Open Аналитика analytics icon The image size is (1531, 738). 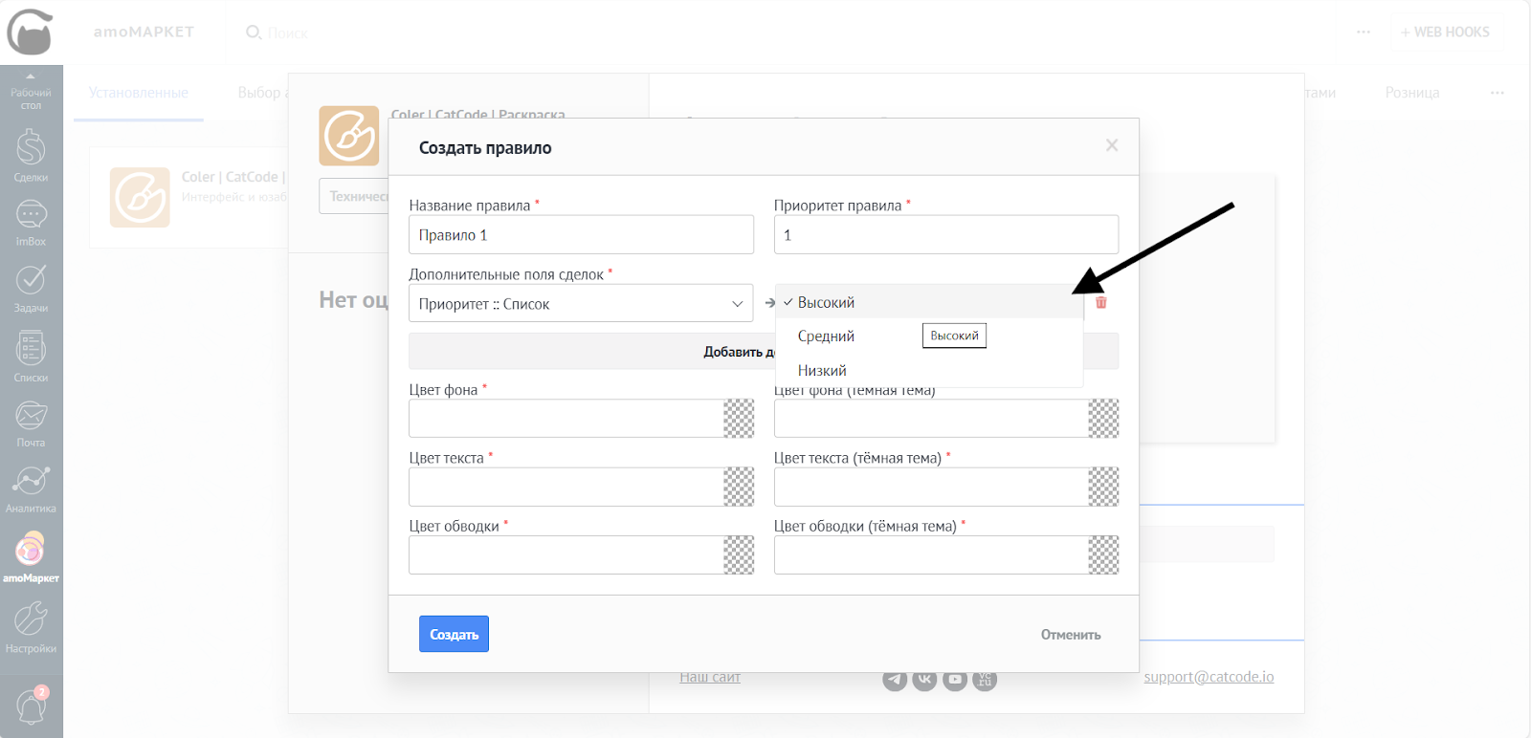click(x=31, y=488)
